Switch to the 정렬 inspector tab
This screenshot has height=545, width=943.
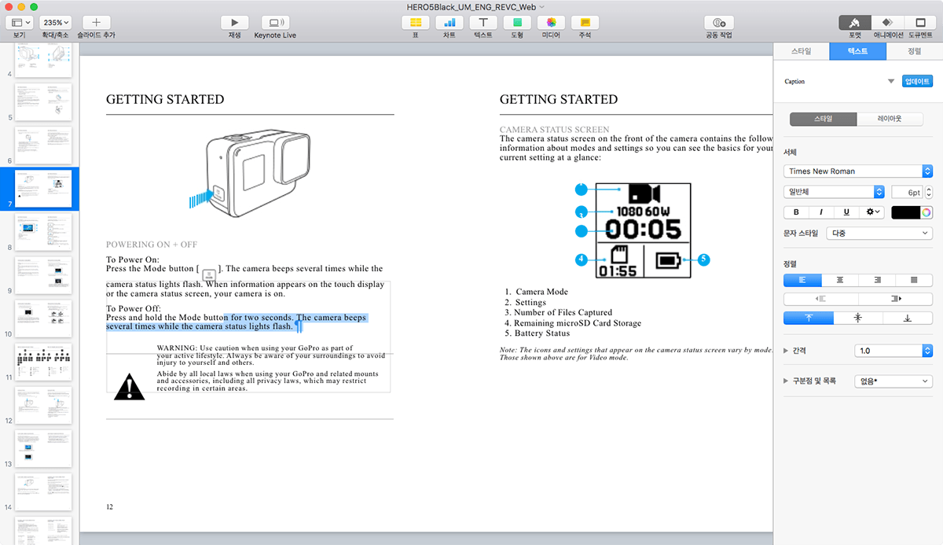point(914,51)
